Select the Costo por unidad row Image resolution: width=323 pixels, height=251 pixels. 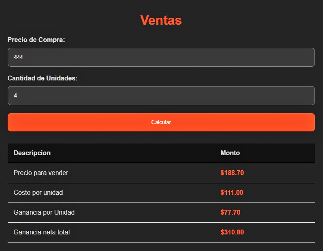coord(161,193)
